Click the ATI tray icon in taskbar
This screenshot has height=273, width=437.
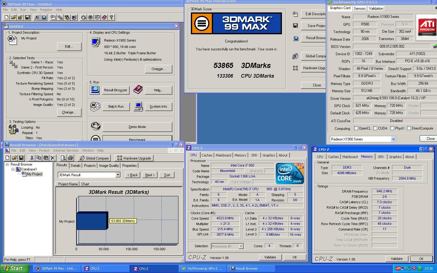click(398, 268)
